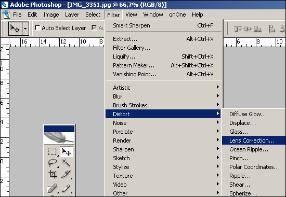
Task: Choose Polar Coordinates filter
Action: tap(254, 167)
